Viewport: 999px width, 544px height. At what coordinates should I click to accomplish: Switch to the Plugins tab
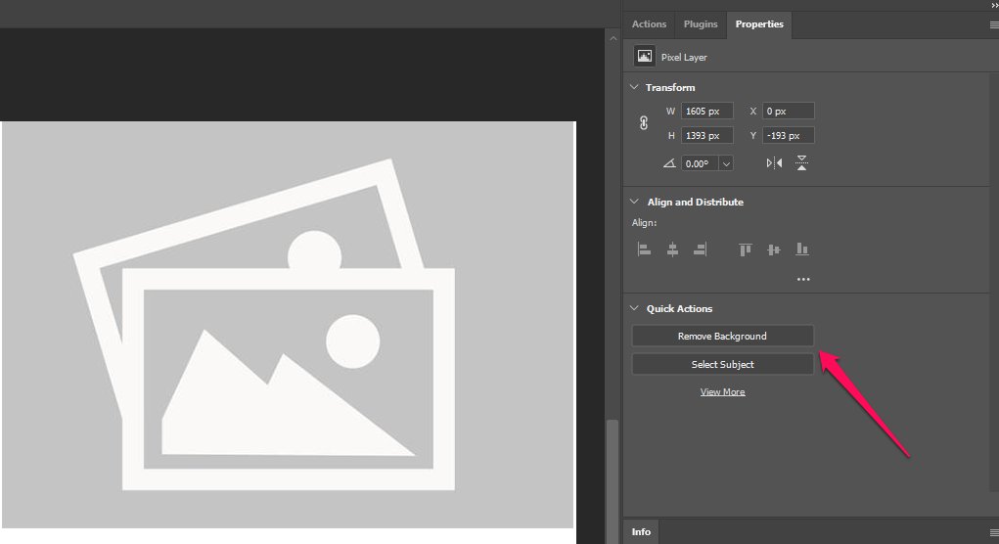701,24
